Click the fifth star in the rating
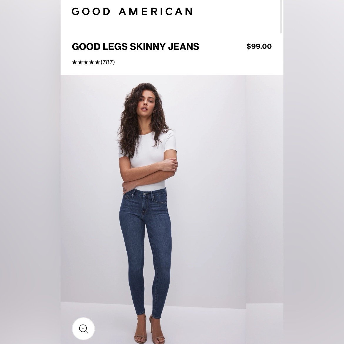 click(x=97, y=62)
